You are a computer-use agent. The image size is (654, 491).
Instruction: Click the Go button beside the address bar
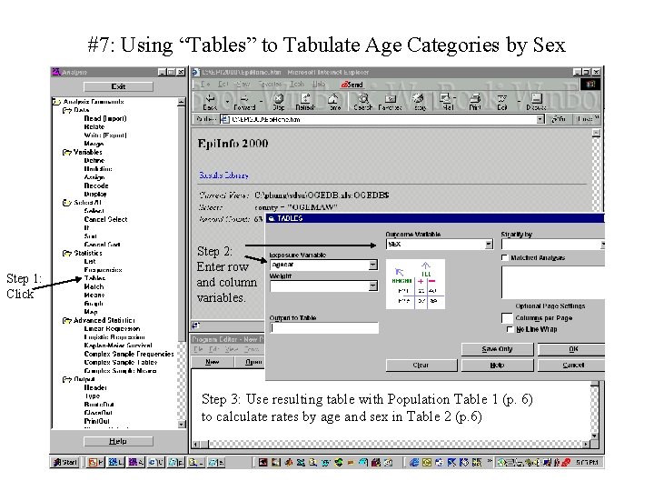pyautogui.click(x=559, y=119)
